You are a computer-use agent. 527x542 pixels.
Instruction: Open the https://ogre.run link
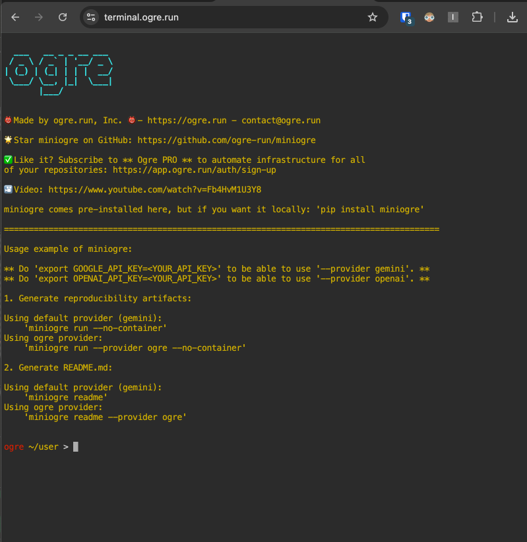tap(187, 121)
